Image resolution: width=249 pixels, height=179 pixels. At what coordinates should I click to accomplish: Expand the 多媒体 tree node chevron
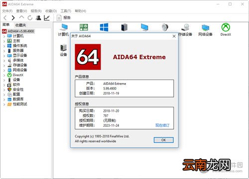tap(4, 61)
